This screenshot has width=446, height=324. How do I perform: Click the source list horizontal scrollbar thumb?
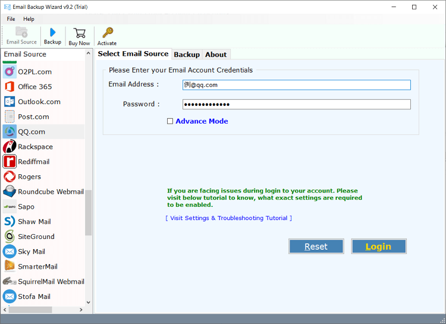click(30, 310)
